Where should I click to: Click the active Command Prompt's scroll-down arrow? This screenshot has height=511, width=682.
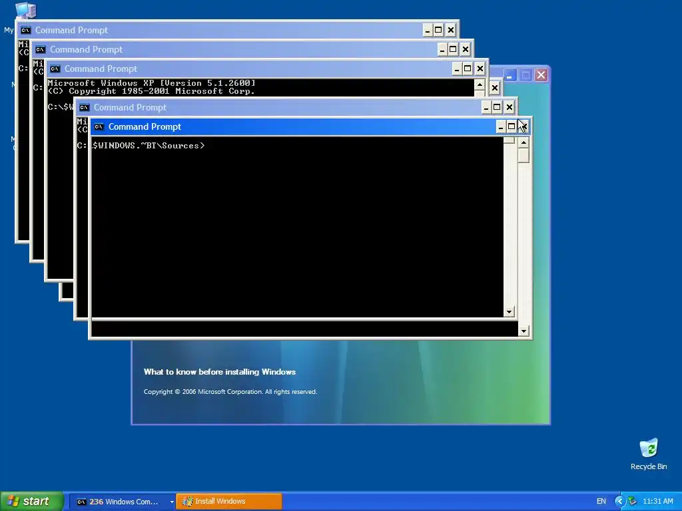pyautogui.click(x=523, y=331)
